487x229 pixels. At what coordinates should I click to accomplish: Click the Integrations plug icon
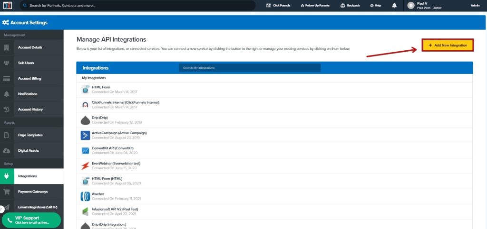7,176
